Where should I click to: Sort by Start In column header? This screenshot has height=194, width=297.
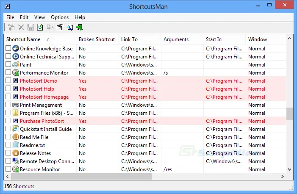click(x=225, y=39)
